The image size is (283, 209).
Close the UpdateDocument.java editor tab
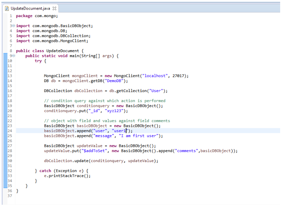54,8
